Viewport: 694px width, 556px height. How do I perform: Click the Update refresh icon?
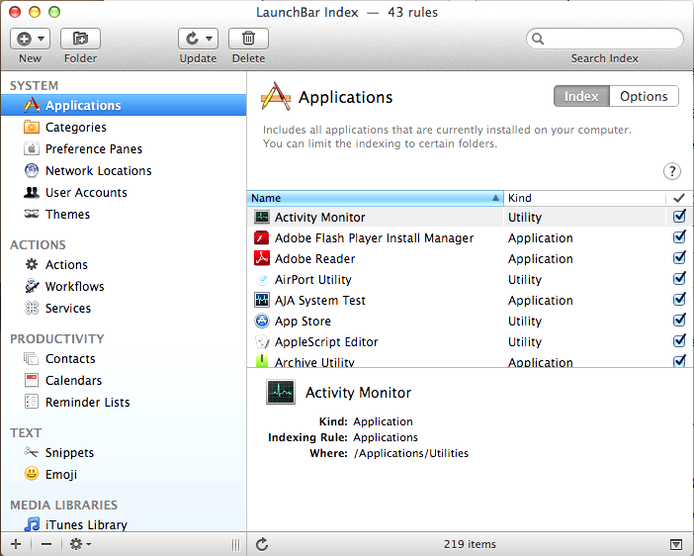pos(192,39)
